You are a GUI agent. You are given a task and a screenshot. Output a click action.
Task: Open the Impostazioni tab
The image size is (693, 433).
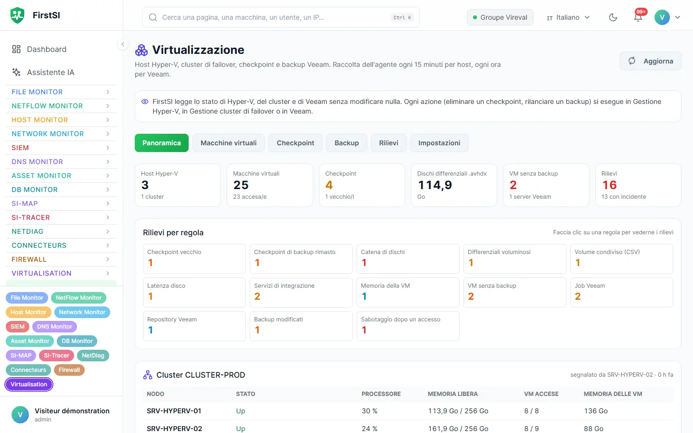click(439, 143)
